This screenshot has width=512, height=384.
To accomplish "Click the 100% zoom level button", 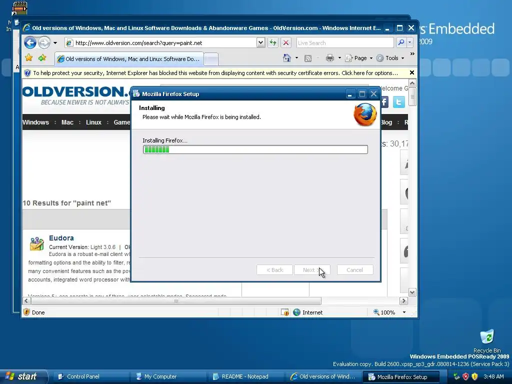I will pyautogui.click(x=384, y=312).
